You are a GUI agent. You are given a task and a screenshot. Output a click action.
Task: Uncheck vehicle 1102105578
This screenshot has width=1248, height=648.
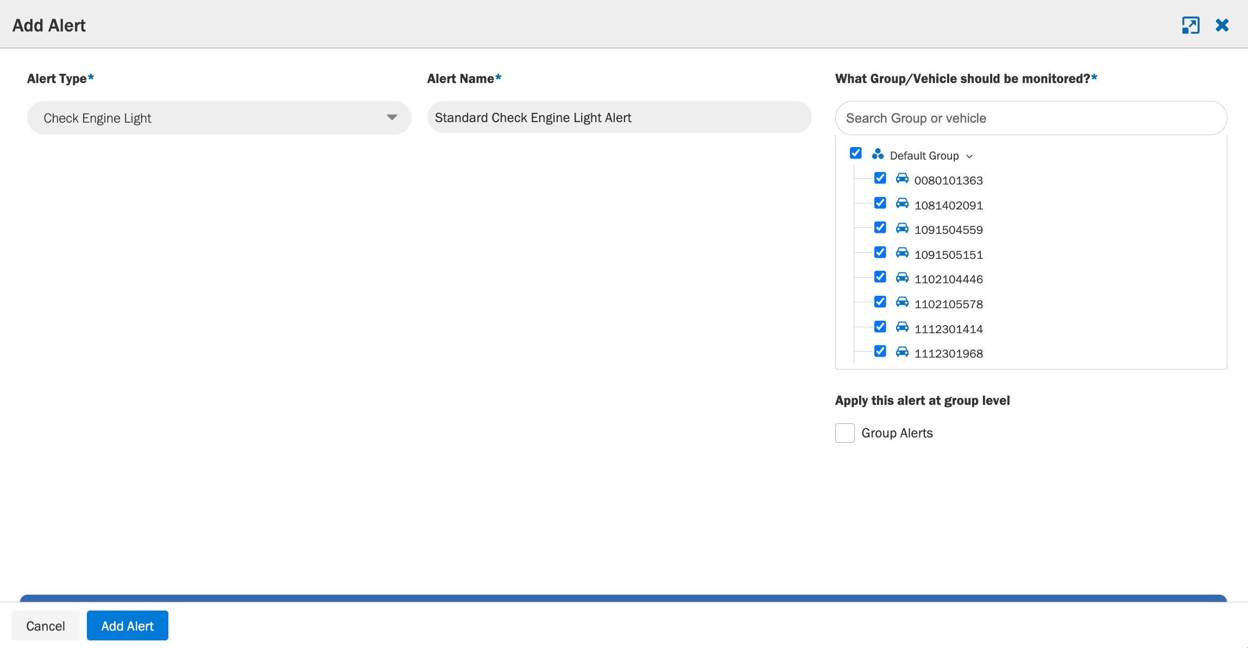(880, 302)
